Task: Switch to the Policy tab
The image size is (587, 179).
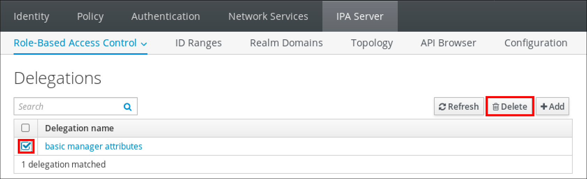Action: 90,16
